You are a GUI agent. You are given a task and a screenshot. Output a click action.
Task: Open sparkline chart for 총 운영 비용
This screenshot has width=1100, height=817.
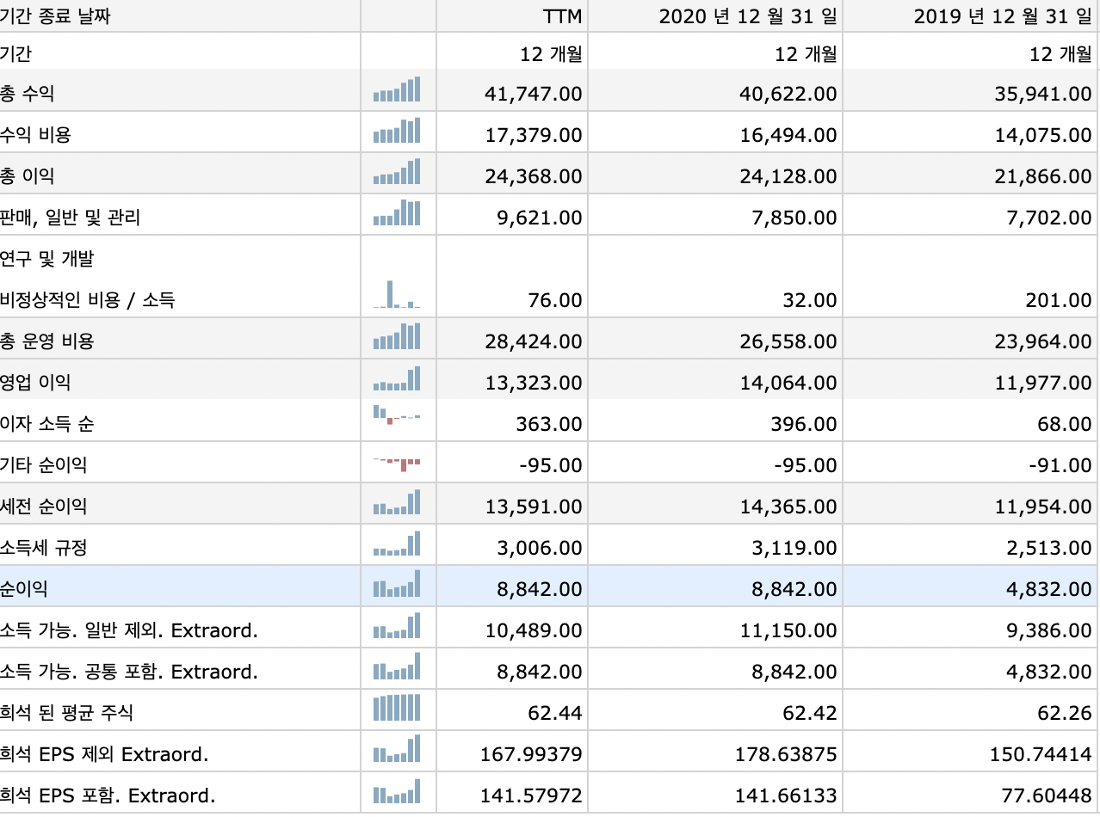click(397, 336)
